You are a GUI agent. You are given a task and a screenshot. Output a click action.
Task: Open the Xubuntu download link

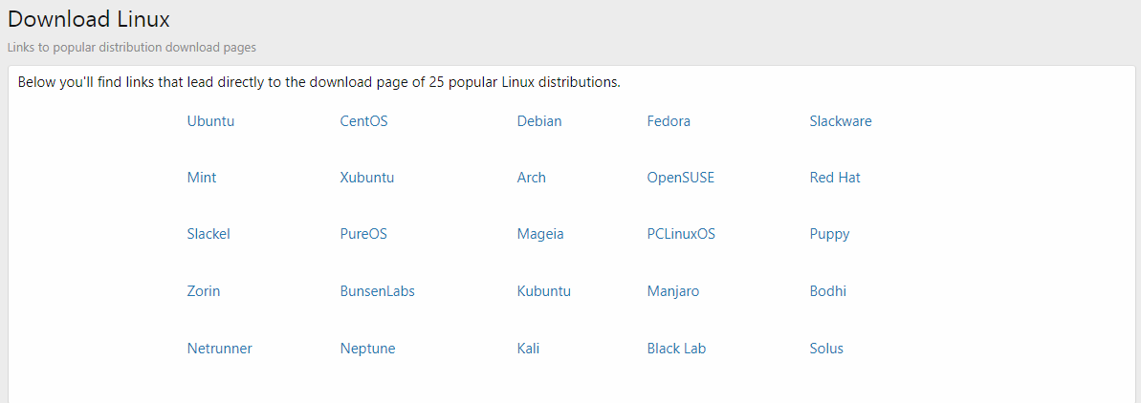tap(367, 178)
